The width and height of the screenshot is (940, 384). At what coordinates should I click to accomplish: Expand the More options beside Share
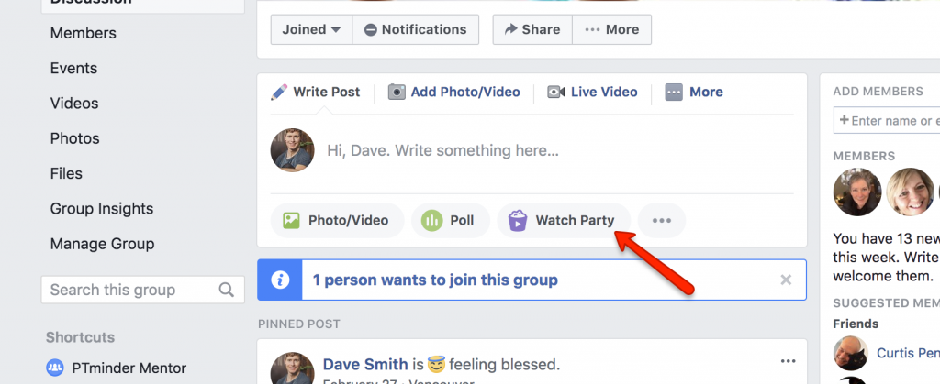[612, 30]
